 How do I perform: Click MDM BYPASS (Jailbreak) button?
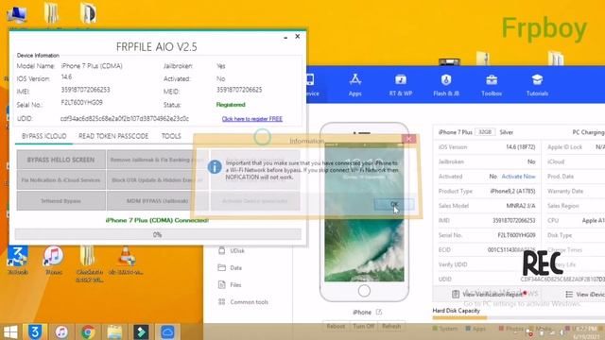158,201
